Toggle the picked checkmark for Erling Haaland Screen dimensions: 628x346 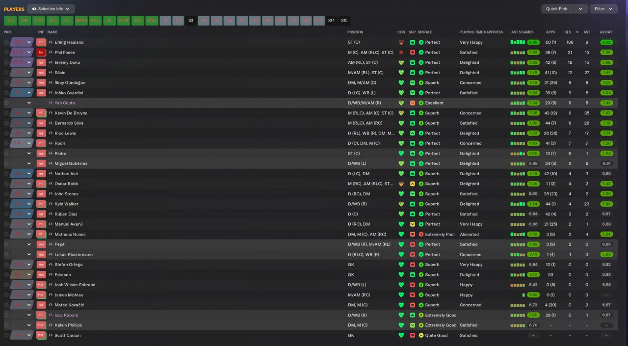[6, 42]
